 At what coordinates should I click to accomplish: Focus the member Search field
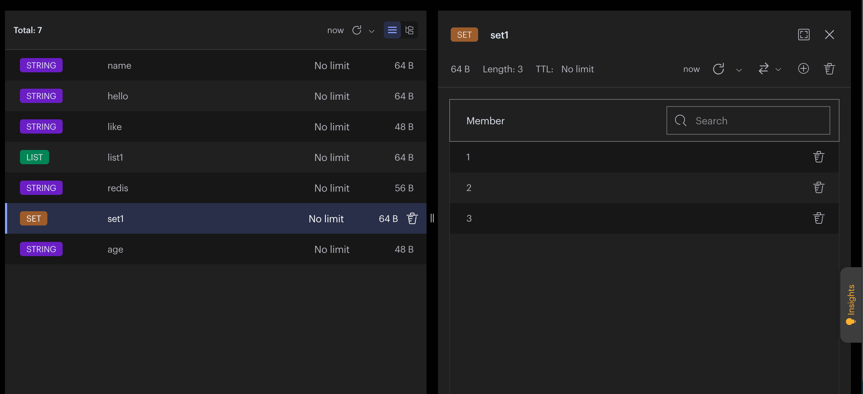(x=748, y=120)
